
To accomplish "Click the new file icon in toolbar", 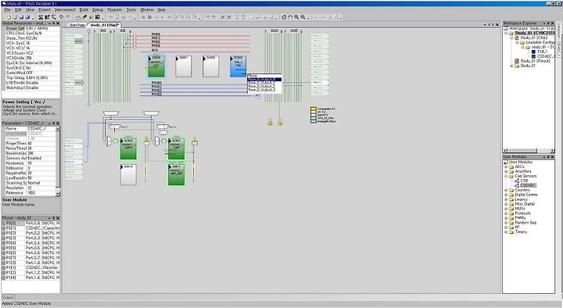I will coord(9,17).
